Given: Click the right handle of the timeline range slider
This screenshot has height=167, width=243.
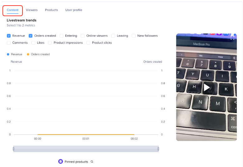Looking at the screenshot, I should 158,149.
